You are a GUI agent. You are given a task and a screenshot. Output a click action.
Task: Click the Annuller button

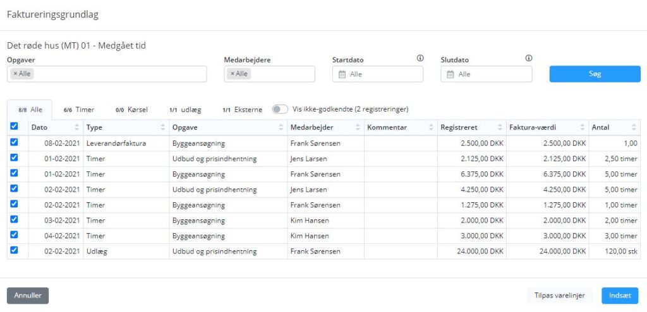click(x=28, y=296)
